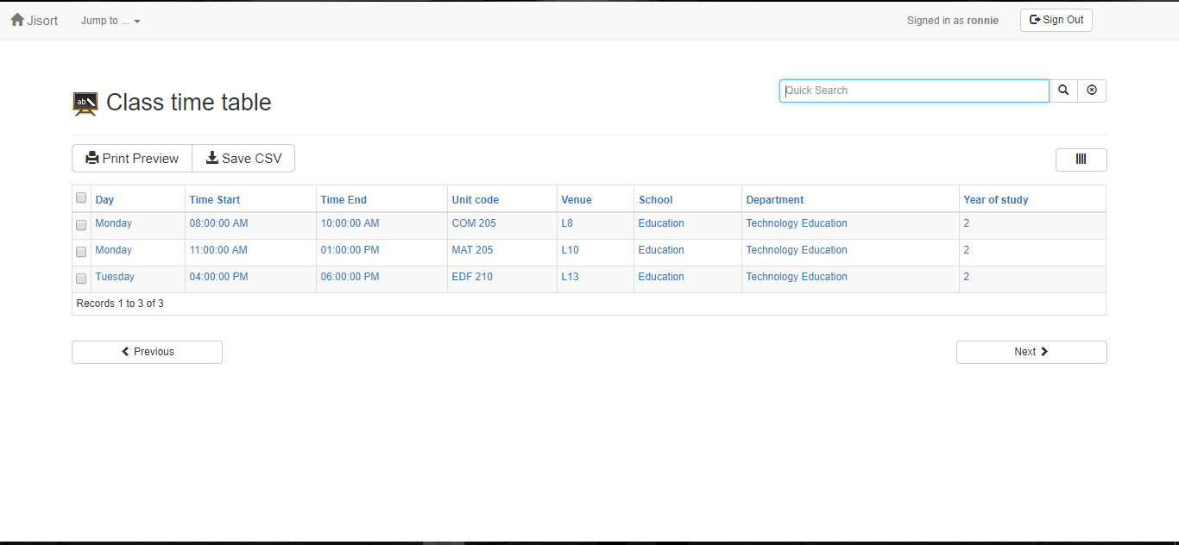This screenshot has width=1179, height=545.
Task: Click year of study 2 in COM 205 row
Action: (967, 223)
